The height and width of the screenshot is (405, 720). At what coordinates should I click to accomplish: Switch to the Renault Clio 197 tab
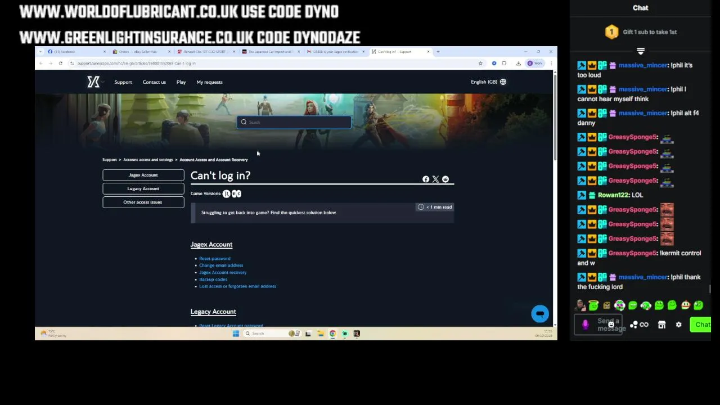point(205,52)
